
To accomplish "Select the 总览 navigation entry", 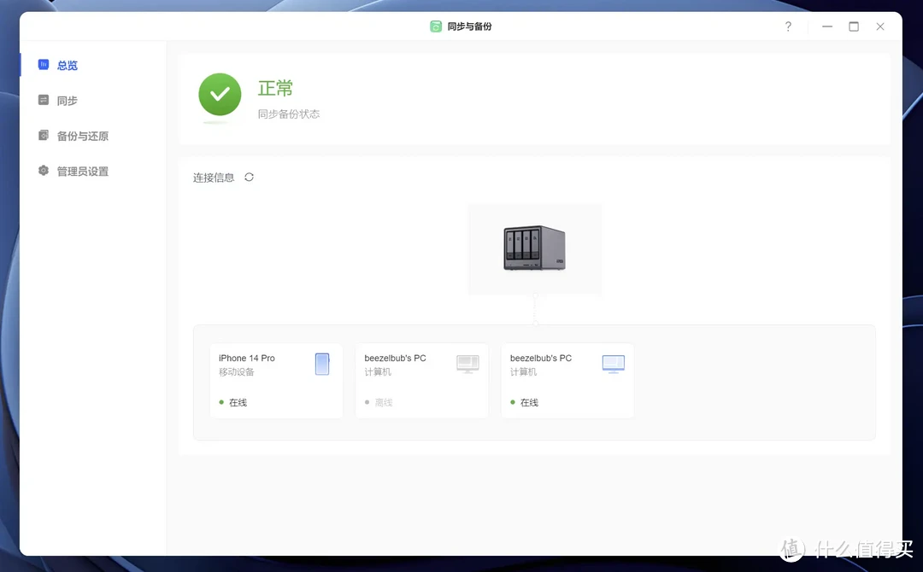I will pos(68,65).
